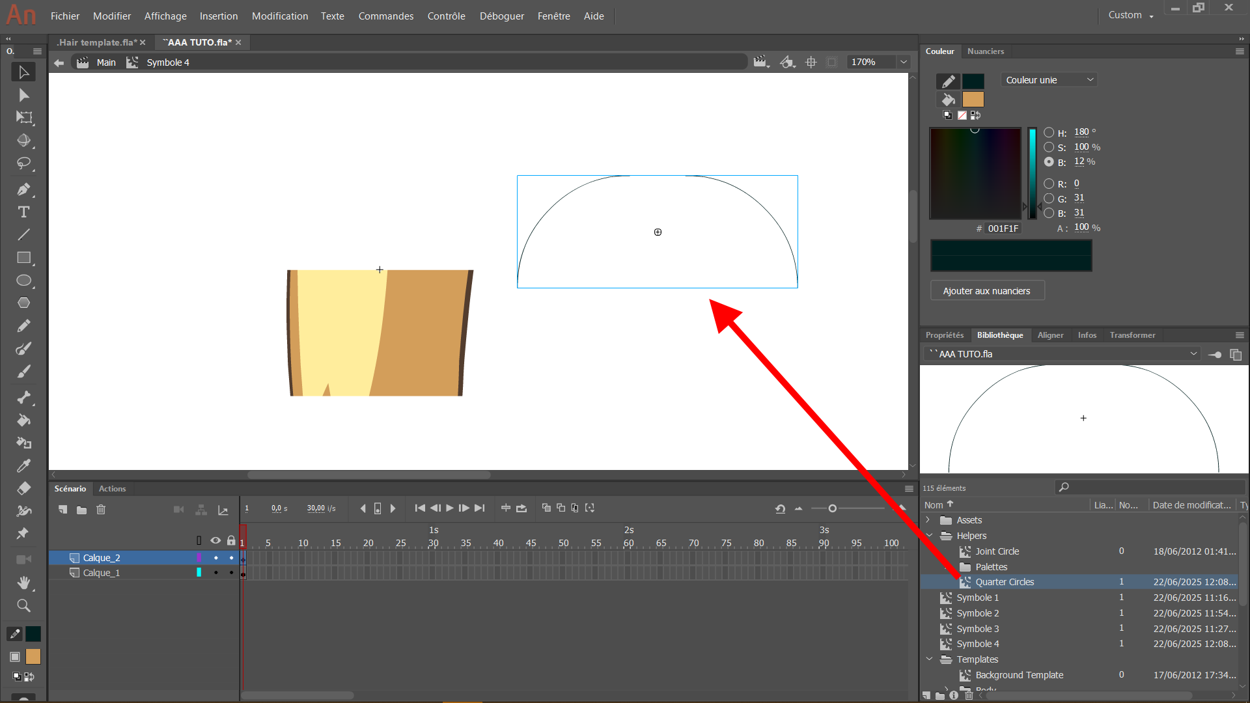Image resolution: width=1250 pixels, height=703 pixels.
Task: Select the Hand tool
Action: click(x=23, y=583)
